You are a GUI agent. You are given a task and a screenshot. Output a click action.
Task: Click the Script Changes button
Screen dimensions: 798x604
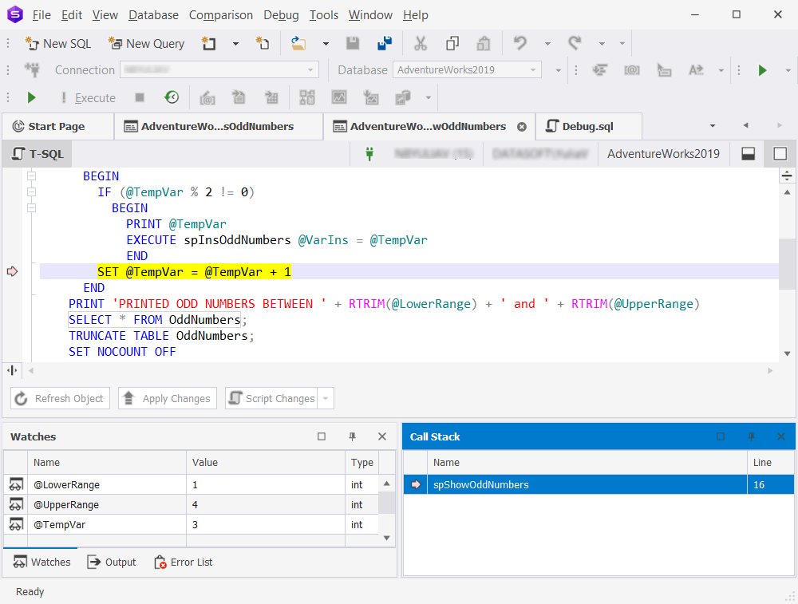[272, 398]
